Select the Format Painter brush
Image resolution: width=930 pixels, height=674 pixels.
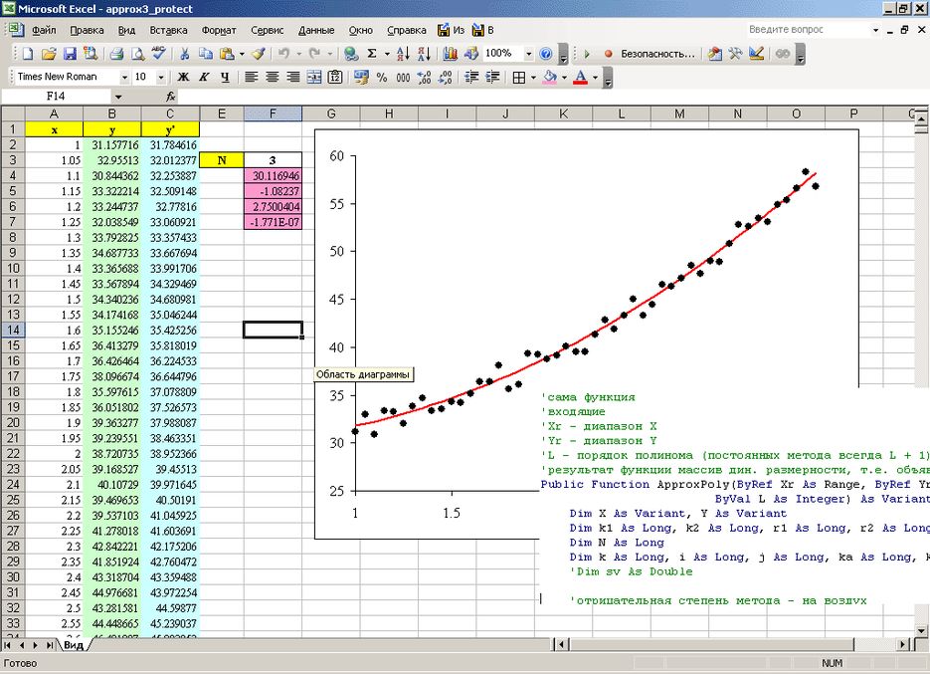click(258, 54)
